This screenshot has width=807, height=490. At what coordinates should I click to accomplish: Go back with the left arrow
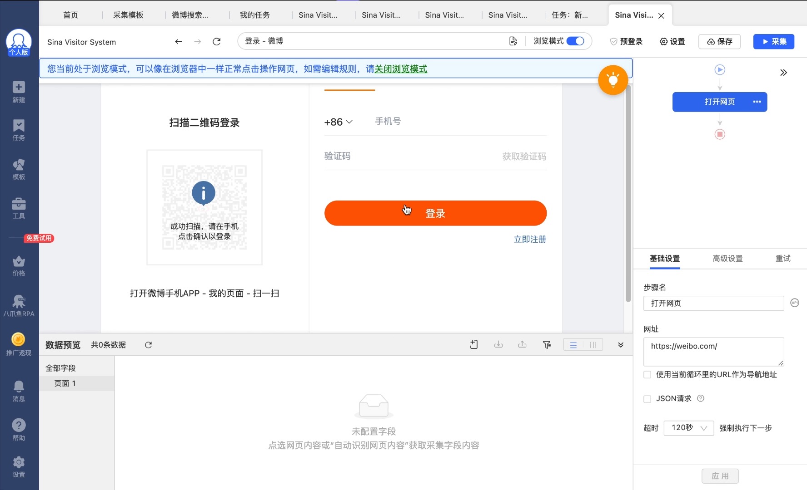179,42
